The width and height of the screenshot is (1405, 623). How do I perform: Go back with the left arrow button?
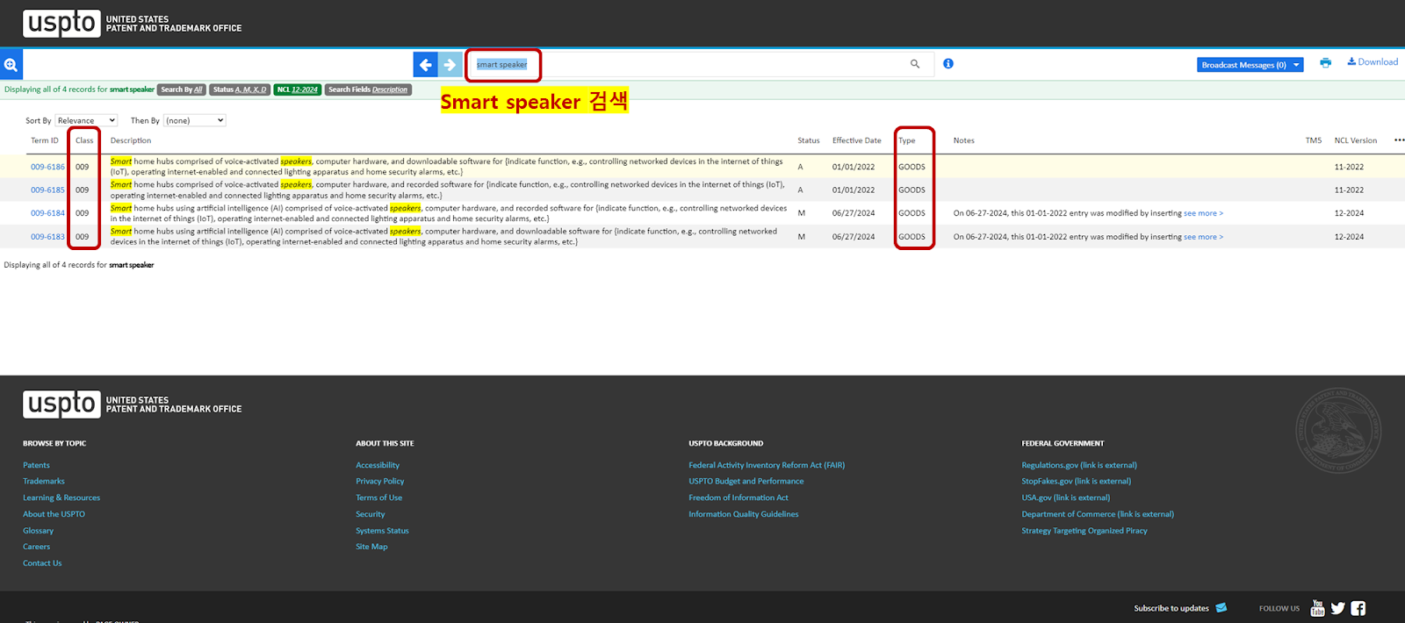(x=425, y=64)
